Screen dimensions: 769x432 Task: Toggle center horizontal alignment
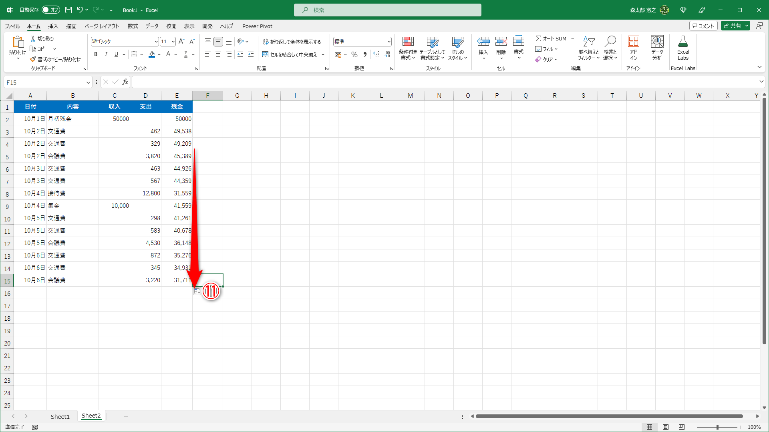(218, 54)
